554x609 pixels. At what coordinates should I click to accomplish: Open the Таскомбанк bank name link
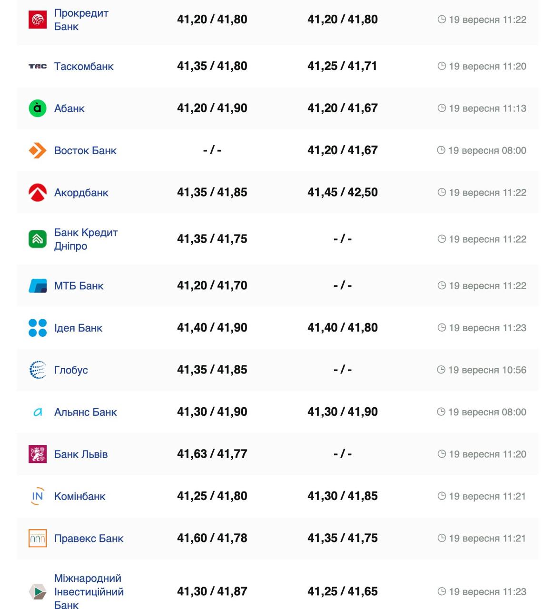point(84,67)
